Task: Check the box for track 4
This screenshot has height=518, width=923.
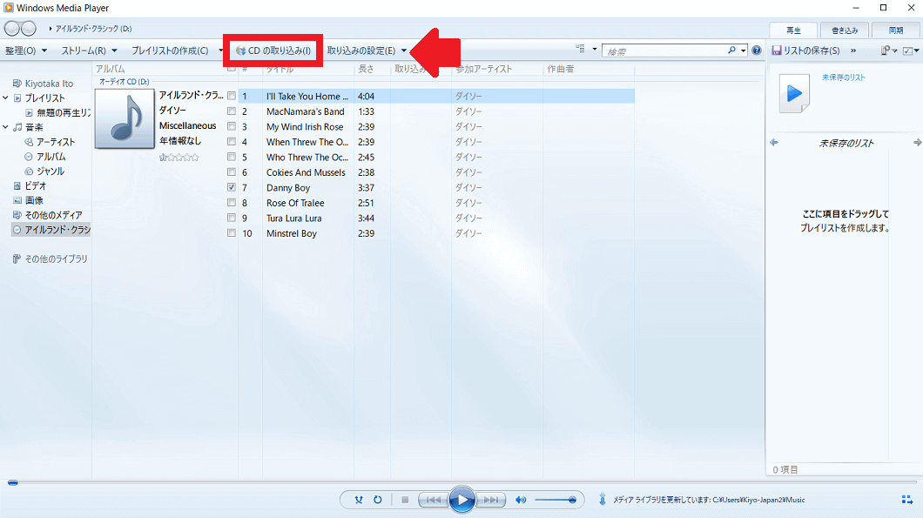Action: click(x=232, y=142)
